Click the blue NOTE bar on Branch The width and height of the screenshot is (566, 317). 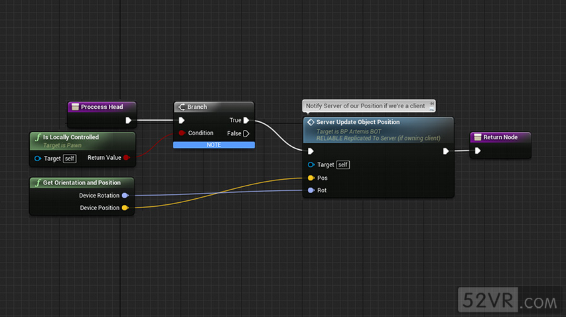214,145
